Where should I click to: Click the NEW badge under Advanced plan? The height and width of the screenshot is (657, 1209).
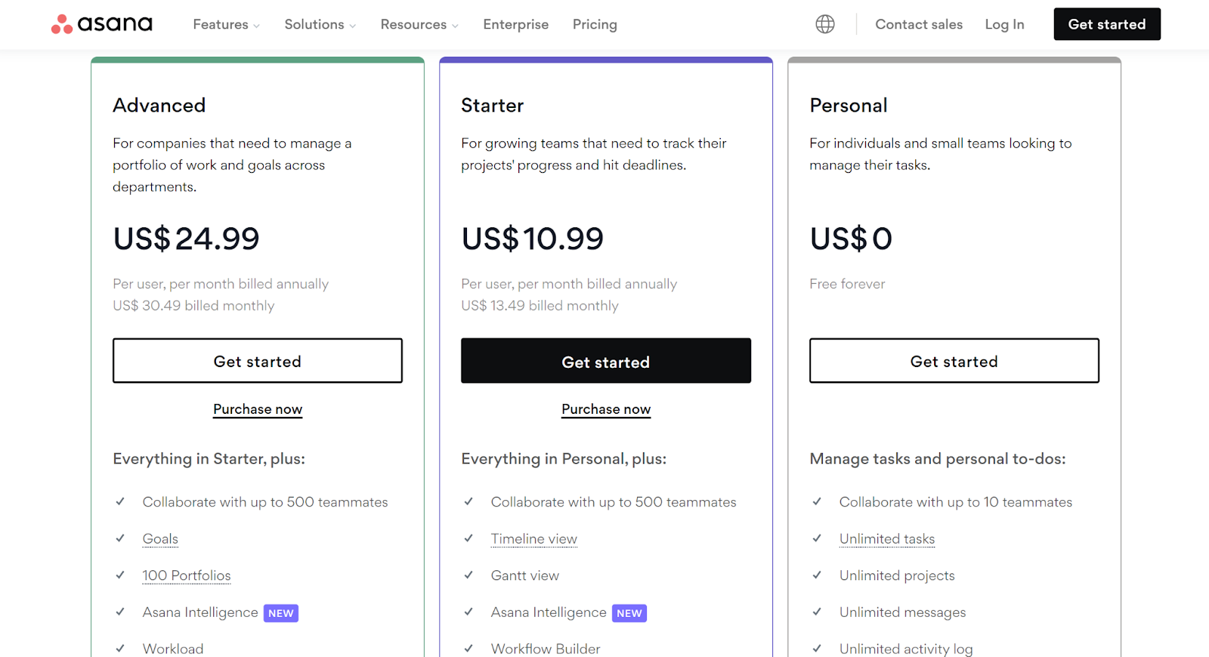[281, 613]
